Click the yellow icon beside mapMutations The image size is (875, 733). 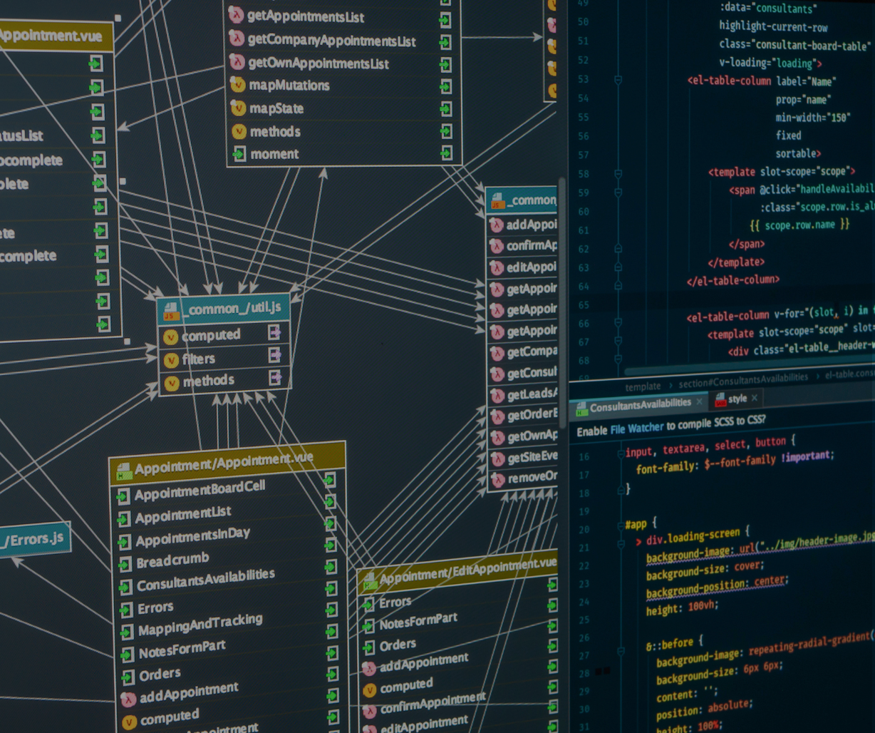(238, 86)
